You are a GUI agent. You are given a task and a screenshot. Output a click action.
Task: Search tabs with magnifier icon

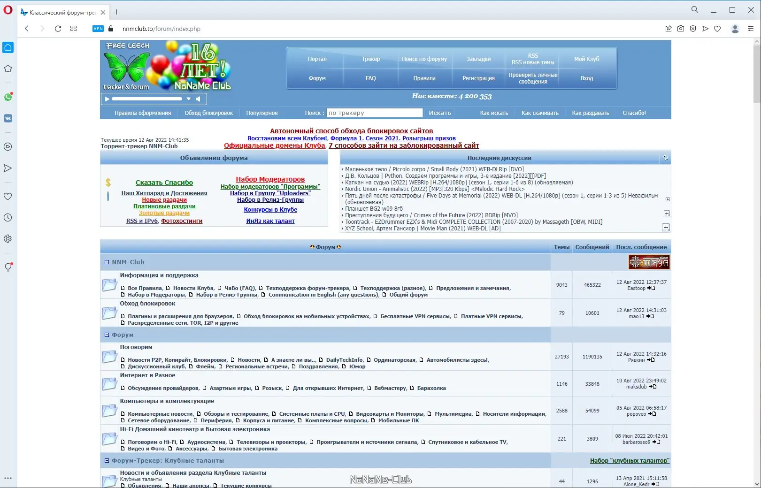point(695,9)
